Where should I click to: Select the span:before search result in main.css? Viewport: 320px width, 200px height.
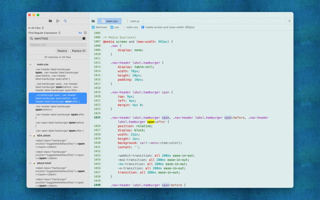(x=58, y=108)
